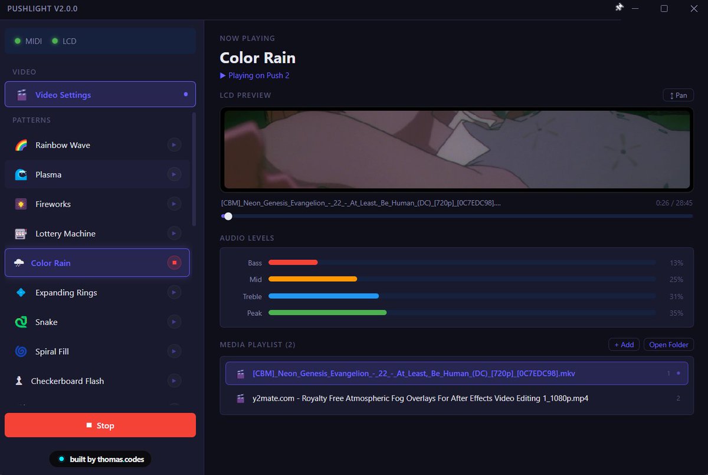
Task: Click the Mid 25% value
Action: pos(676,279)
